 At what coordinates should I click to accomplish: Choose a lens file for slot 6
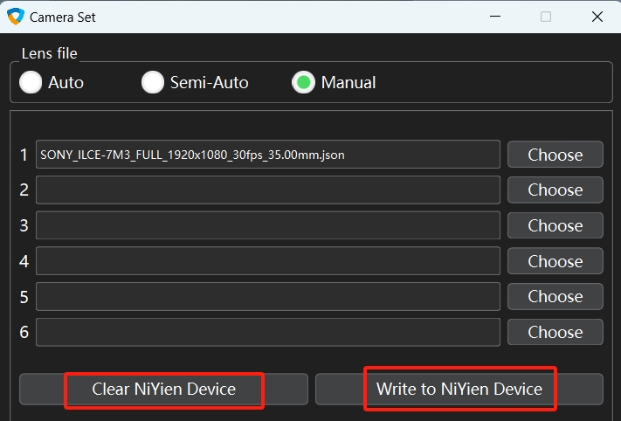(x=555, y=332)
